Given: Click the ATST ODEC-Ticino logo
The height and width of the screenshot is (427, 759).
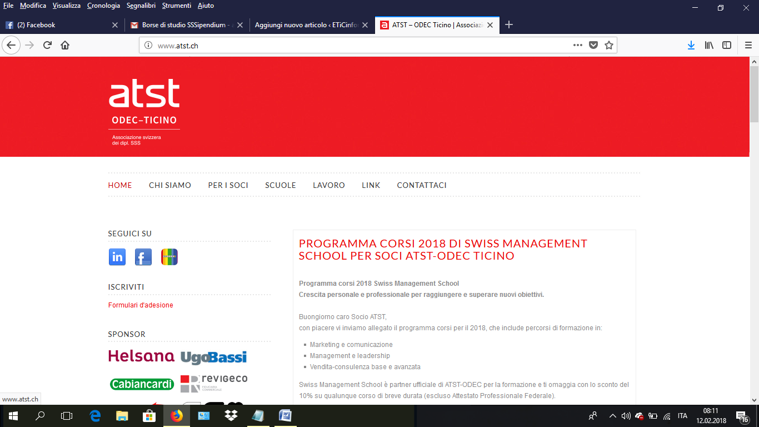Looking at the screenshot, I should [144, 112].
